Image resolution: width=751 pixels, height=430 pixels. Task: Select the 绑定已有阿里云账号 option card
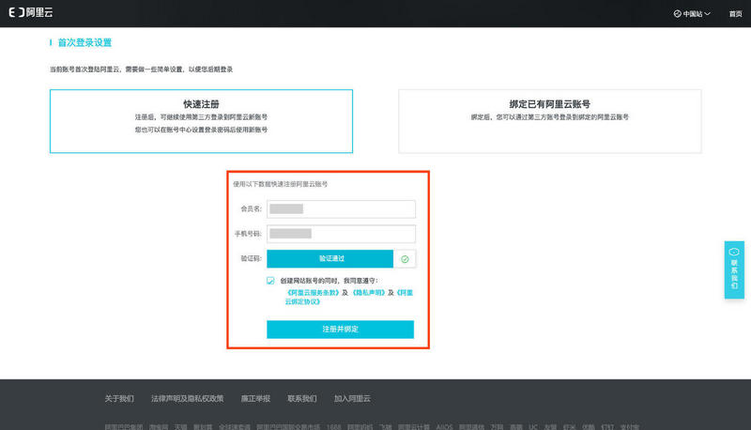tap(550, 121)
